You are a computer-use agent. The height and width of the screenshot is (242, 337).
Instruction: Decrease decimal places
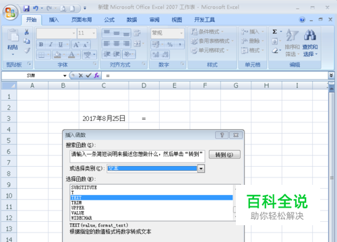pos(165,54)
